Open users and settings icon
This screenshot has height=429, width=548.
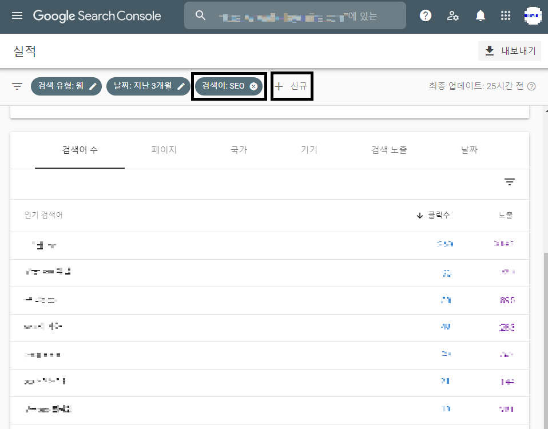452,15
